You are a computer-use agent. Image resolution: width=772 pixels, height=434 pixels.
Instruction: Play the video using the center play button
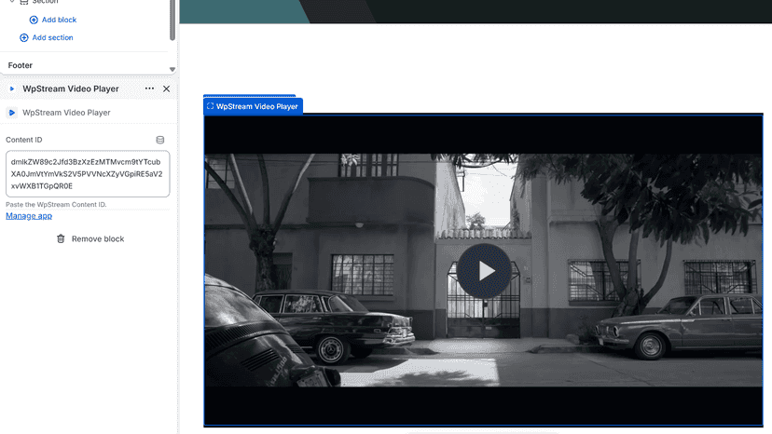coord(484,271)
